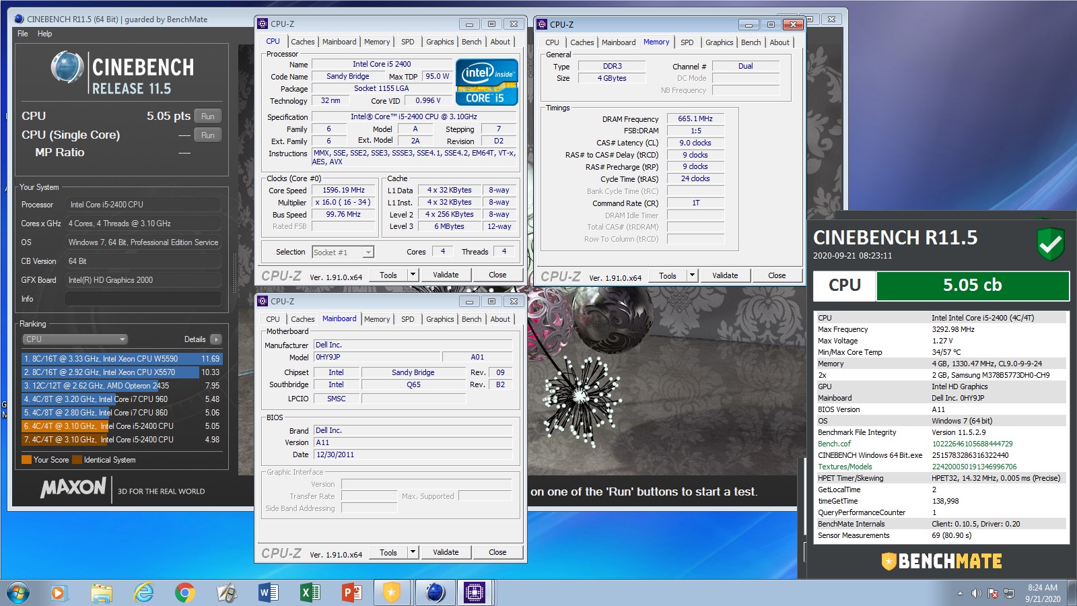The height and width of the screenshot is (606, 1077).
Task: Click the Cinebench panel splitter handle
Action: click(235, 273)
